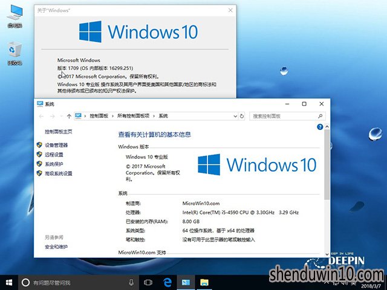The width and height of the screenshot is (387, 290).
Task: Open 控制面板主页 link
Action: (59, 132)
